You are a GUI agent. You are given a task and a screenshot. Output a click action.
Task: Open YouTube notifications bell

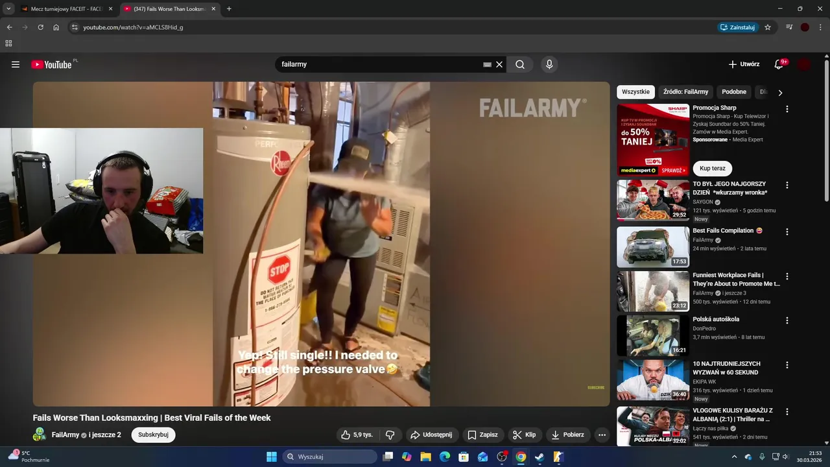click(x=779, y=64)
